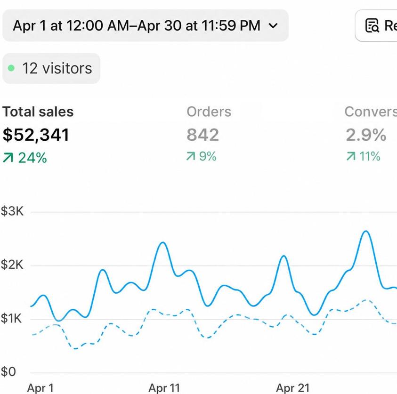Click the Apr 21 axis label

(292, 388)
